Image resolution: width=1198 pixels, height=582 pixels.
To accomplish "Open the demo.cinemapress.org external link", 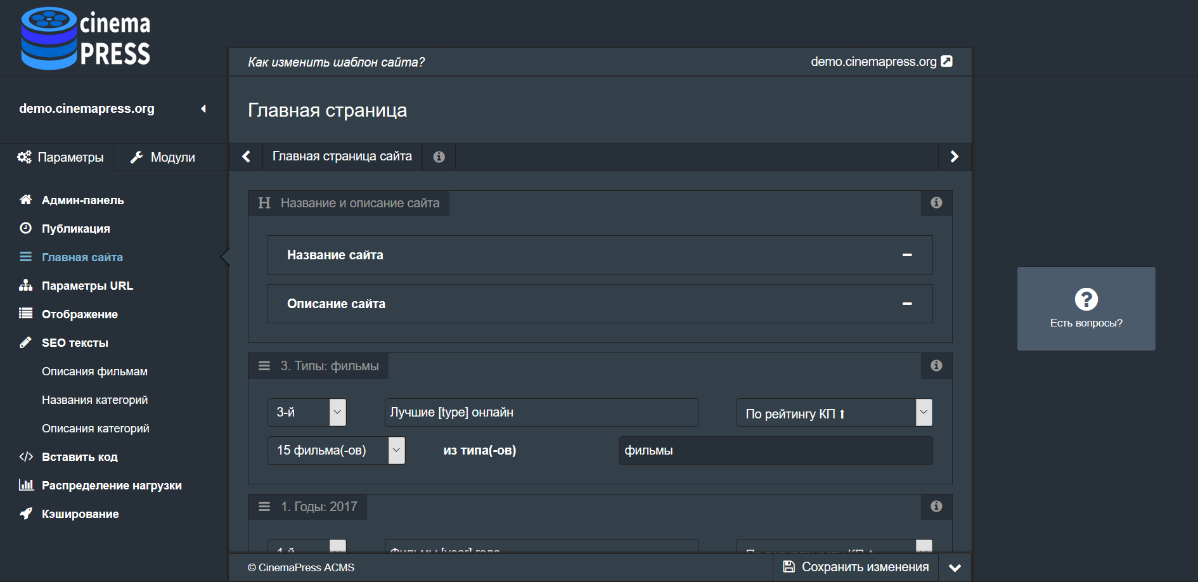I will (881, 61).
